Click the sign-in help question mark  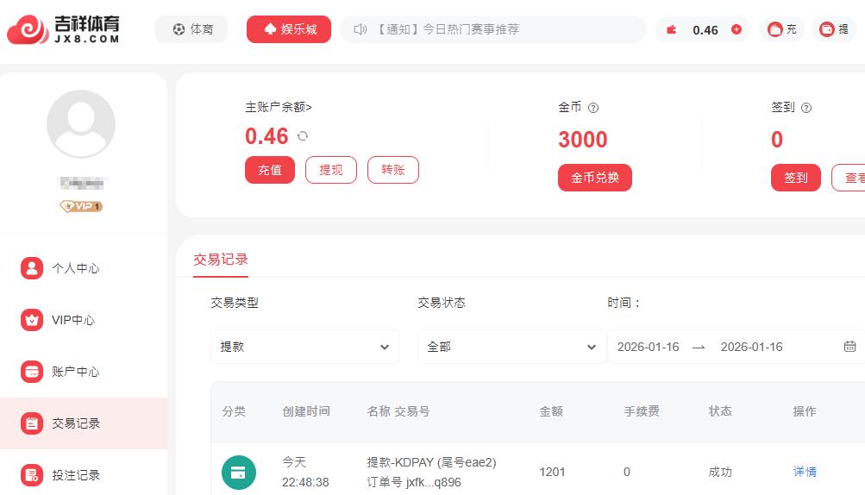pos(806,108)
